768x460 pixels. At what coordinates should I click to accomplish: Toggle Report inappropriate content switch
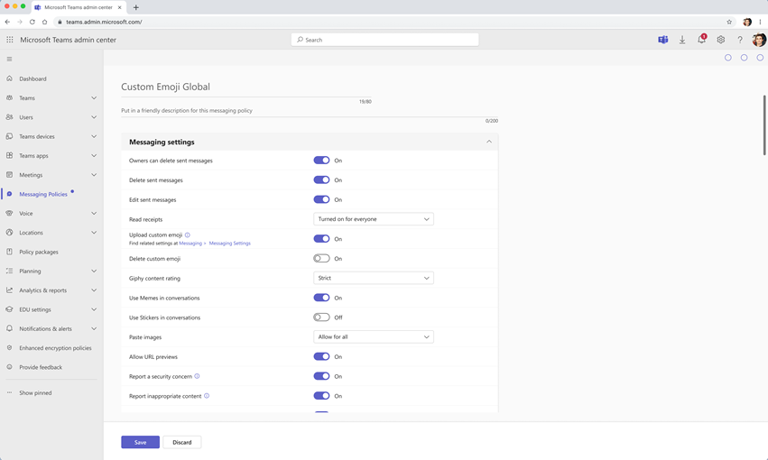click(x=321, y=395)
